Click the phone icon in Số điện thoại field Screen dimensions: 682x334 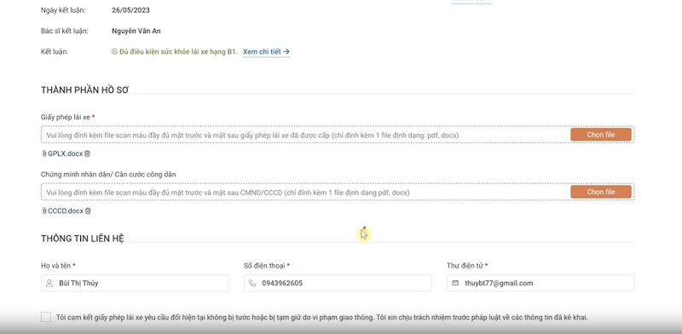(x=252, y=283)
